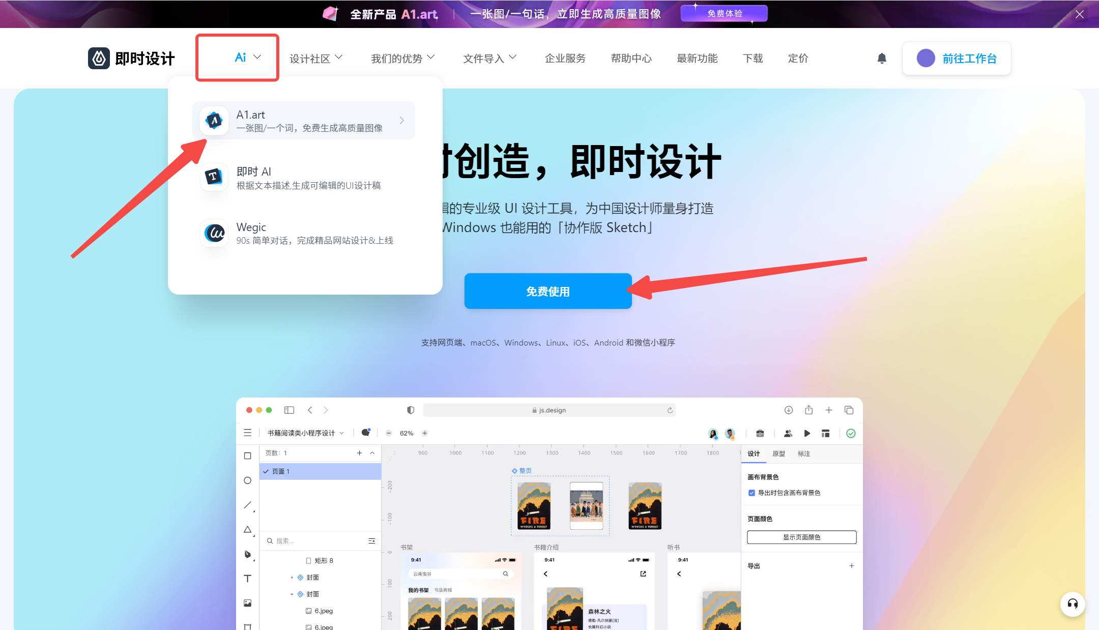Open the customer support headset icon
Screen dimensions: 1099x630
click(x=1073, y=604)
